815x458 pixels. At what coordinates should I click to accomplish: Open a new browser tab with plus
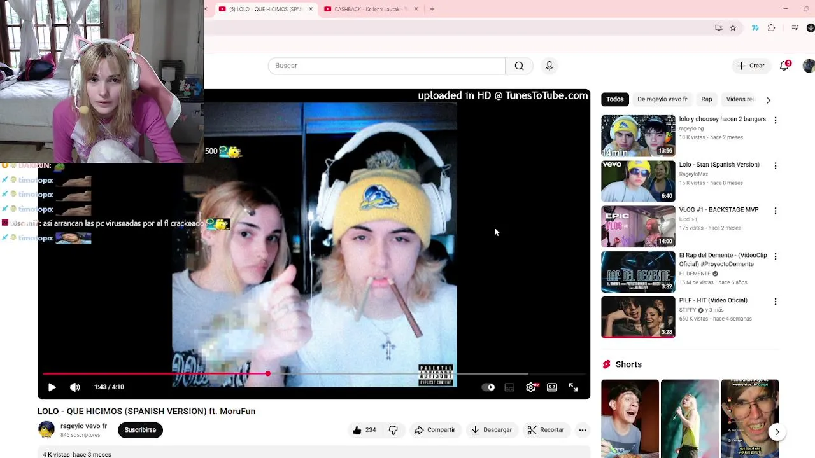coord(432,9)
